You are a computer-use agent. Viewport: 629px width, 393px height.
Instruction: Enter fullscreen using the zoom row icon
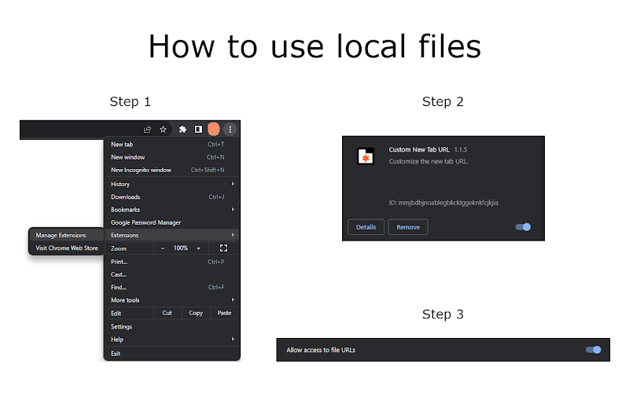click(223, 248)
